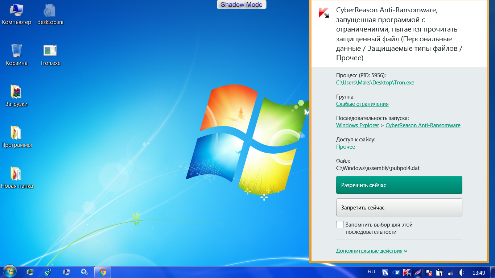495x278 pixels.
Task: Click the Запретить сейчас button
Action: pyautogui.click(x=399, y=207)
